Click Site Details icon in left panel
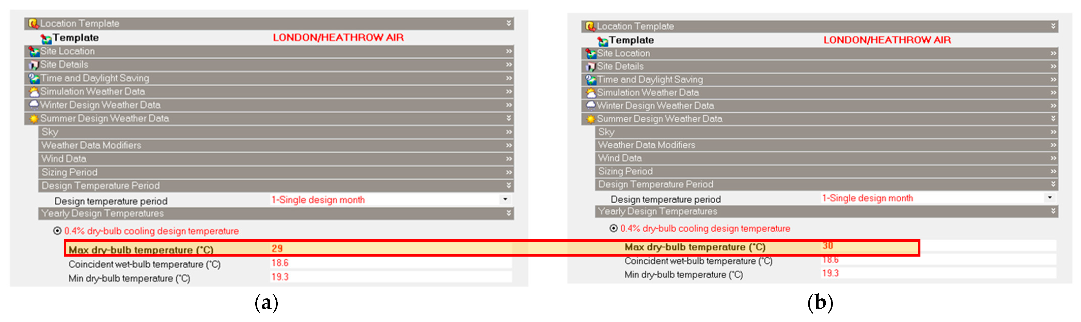Screen dimensions: 1081x322 tap(34, 65)
